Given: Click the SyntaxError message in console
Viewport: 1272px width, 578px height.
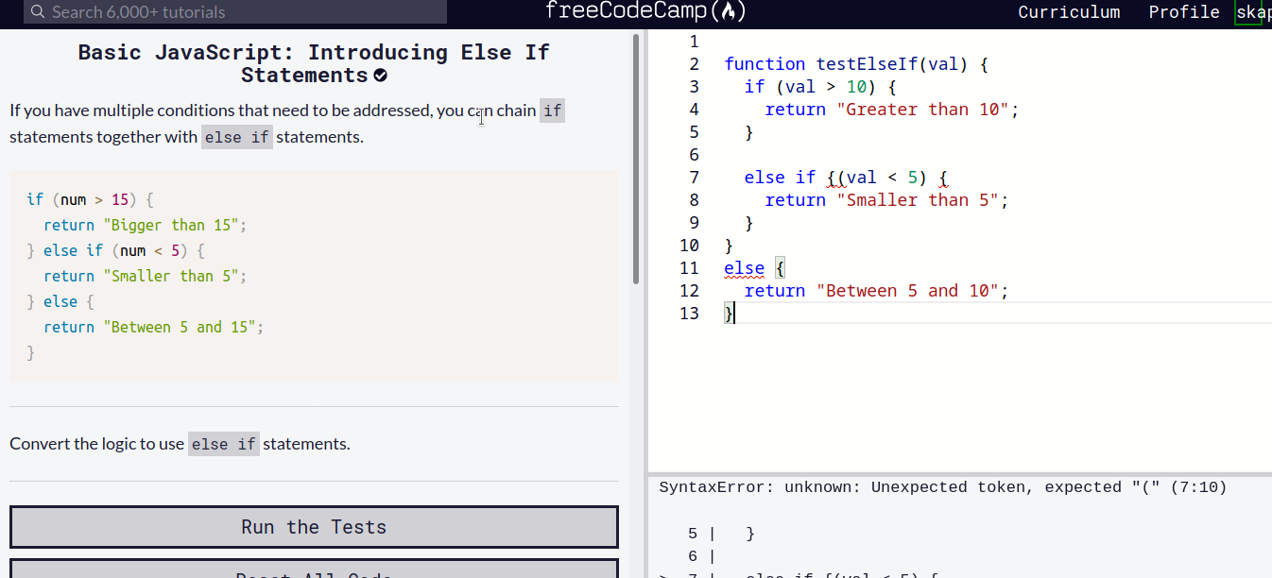Looking at the screenshot, I should point(942,487).
